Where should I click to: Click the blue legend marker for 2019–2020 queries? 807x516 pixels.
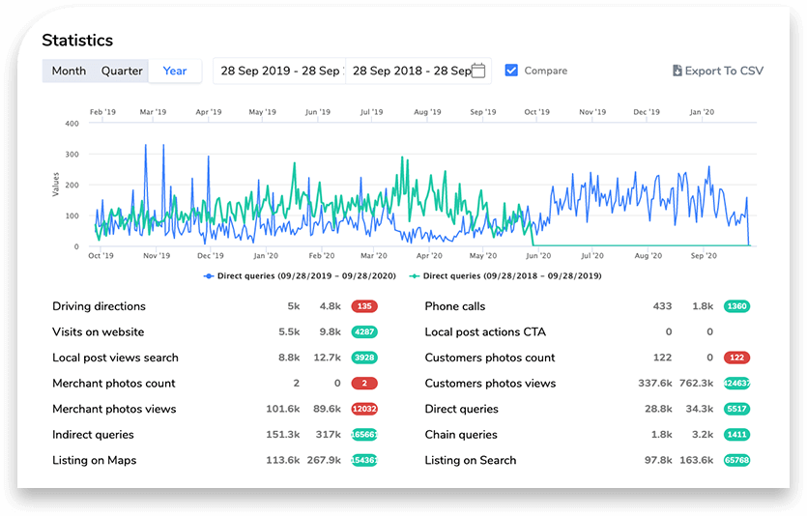click(208, 276)
